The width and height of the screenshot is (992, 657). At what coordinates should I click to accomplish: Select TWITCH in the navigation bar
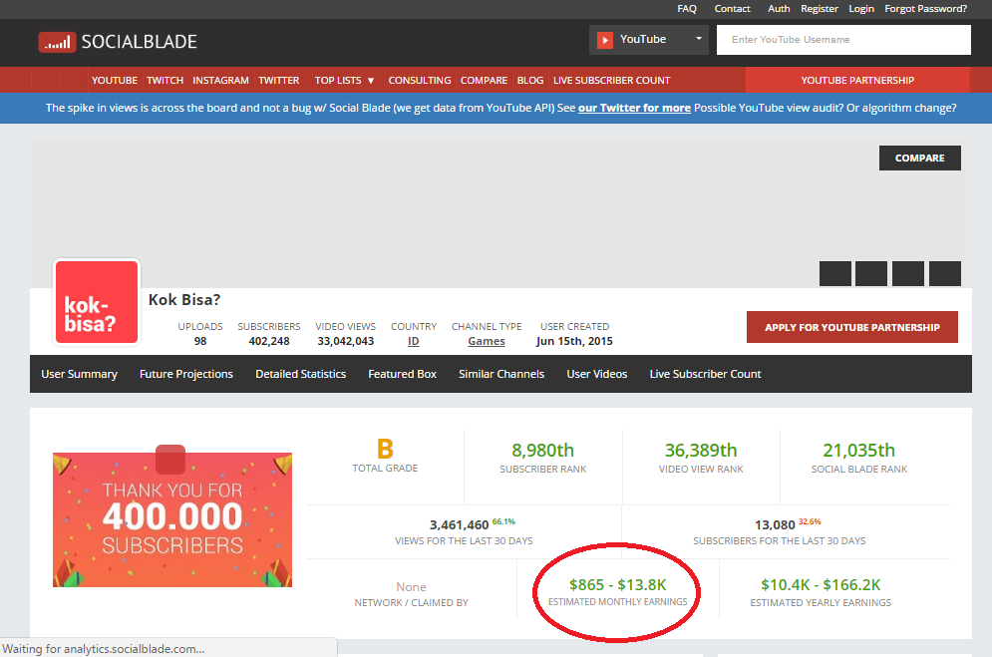pos(165,81)
